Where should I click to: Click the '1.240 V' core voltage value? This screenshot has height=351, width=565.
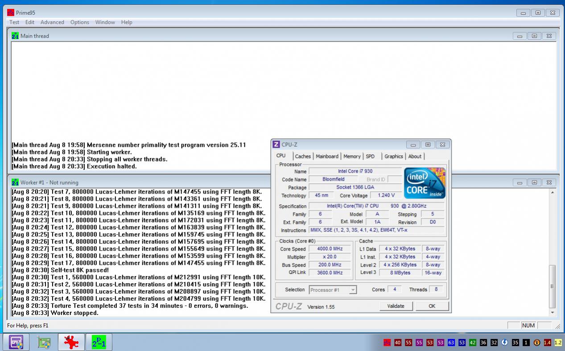coord(386,195)
